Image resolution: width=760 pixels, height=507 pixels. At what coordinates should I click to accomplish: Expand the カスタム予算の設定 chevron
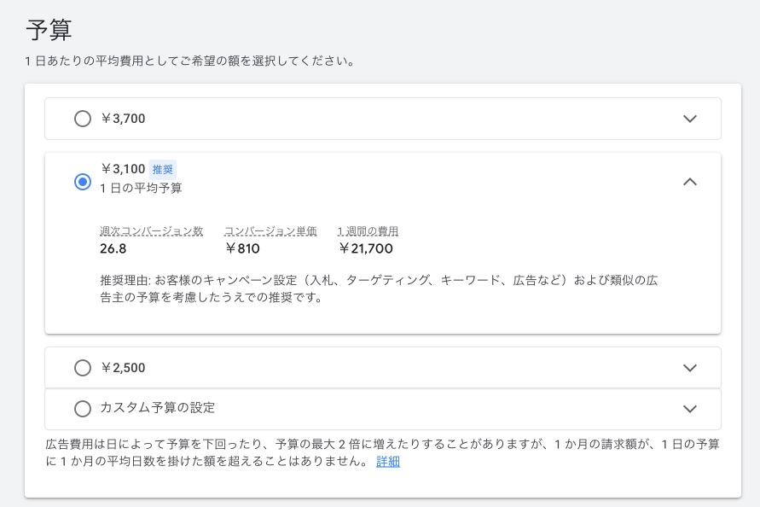click(x=690, y=409)
